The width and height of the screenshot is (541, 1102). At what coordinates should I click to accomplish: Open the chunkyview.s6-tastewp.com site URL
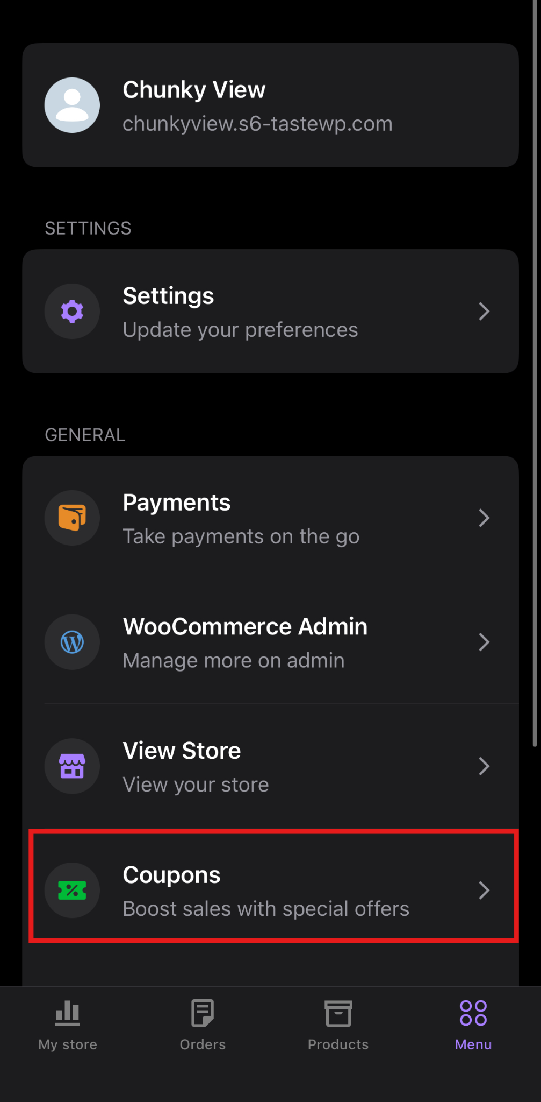pyautogui.click(x=257, y=124)
